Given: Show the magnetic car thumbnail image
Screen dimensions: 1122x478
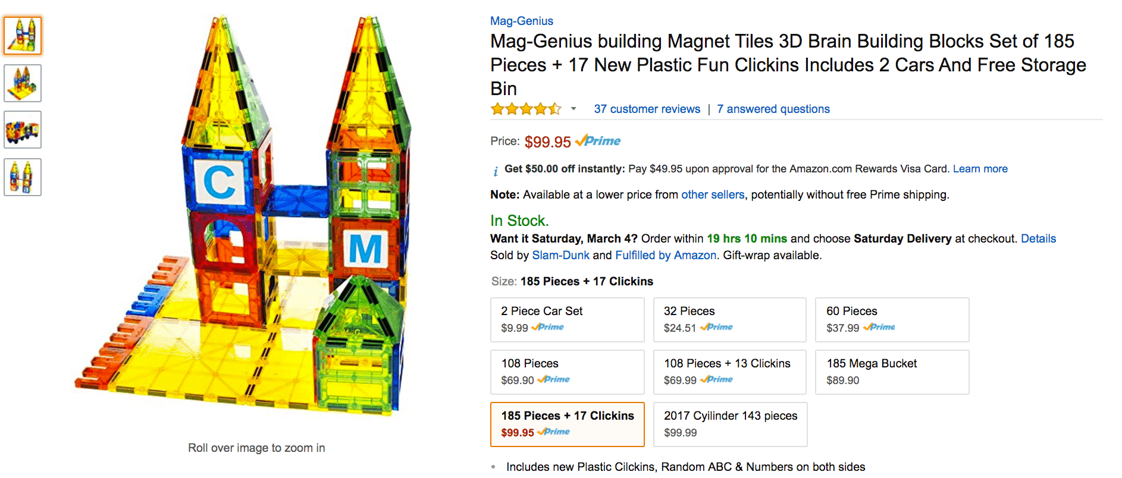Looking at the screenshot, I should 23,130.
